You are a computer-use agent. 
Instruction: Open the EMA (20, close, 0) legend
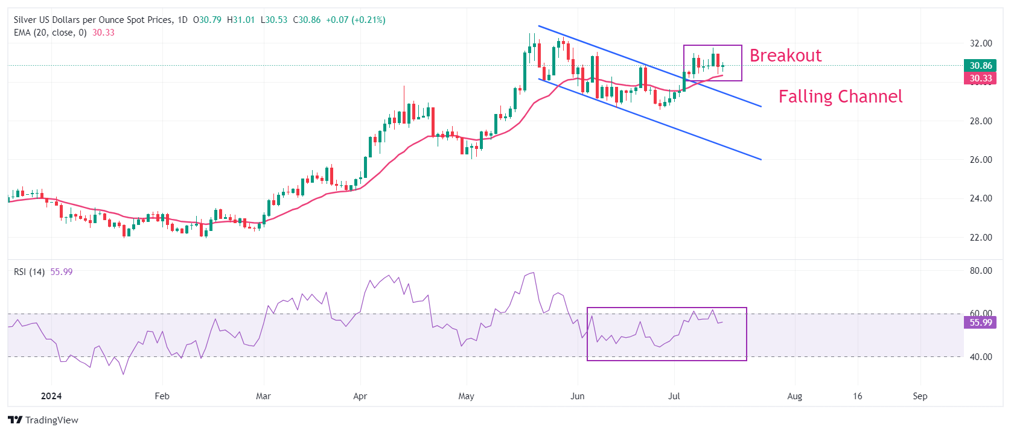pyautogui.click(x=50, y=33)
